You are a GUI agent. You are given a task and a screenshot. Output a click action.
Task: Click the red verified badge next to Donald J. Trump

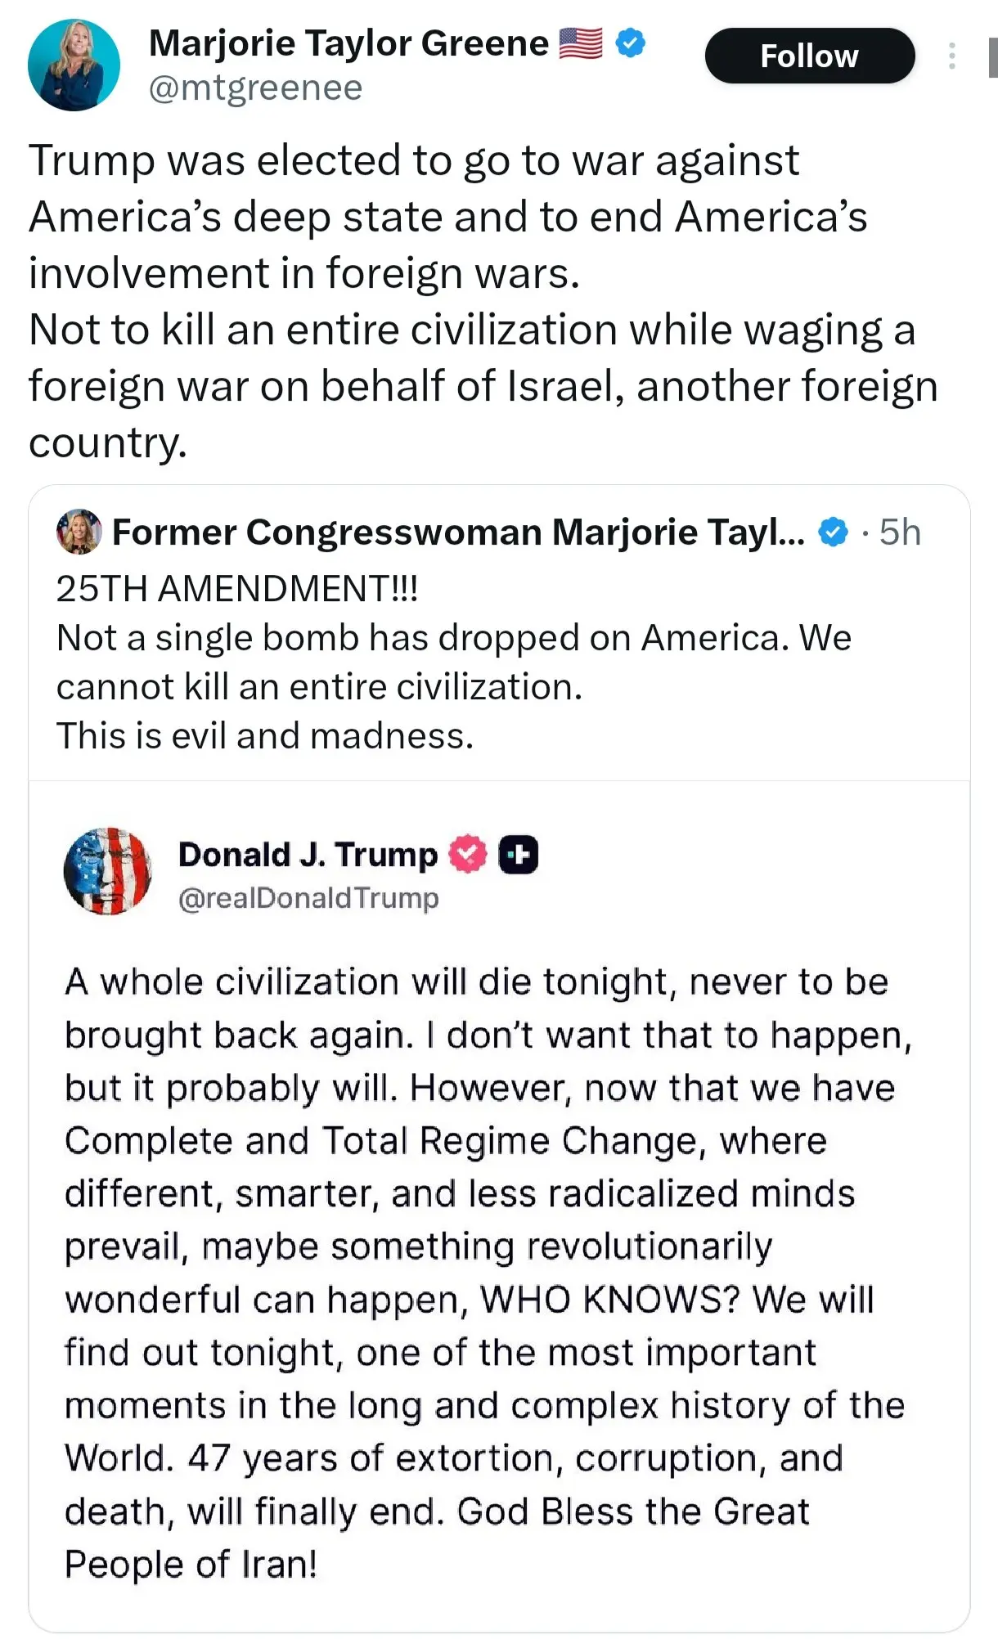[x=467, y=854]
